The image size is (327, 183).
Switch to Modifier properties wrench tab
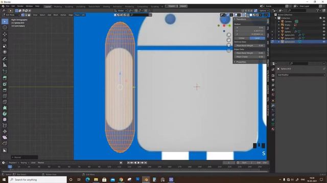coord(273,105)
